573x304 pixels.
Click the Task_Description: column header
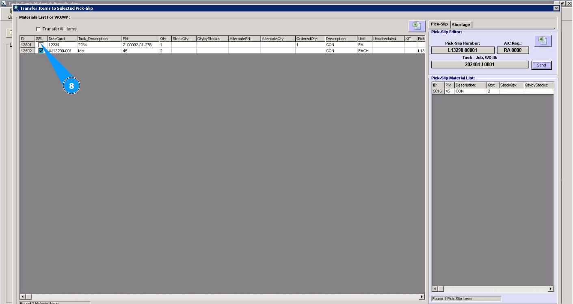click(99, 39)
